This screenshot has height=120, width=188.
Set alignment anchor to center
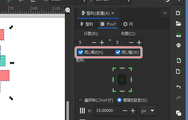pos(122,80)
